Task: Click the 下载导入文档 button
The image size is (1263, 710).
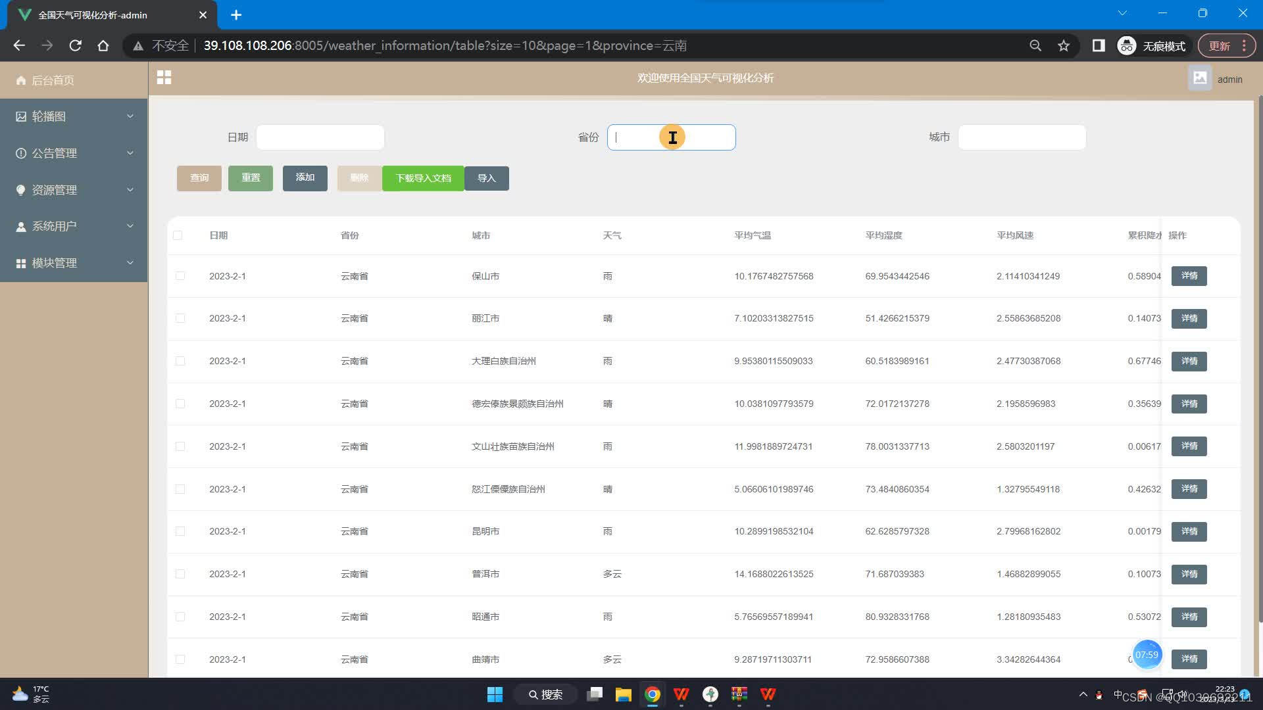Action: 424,178
